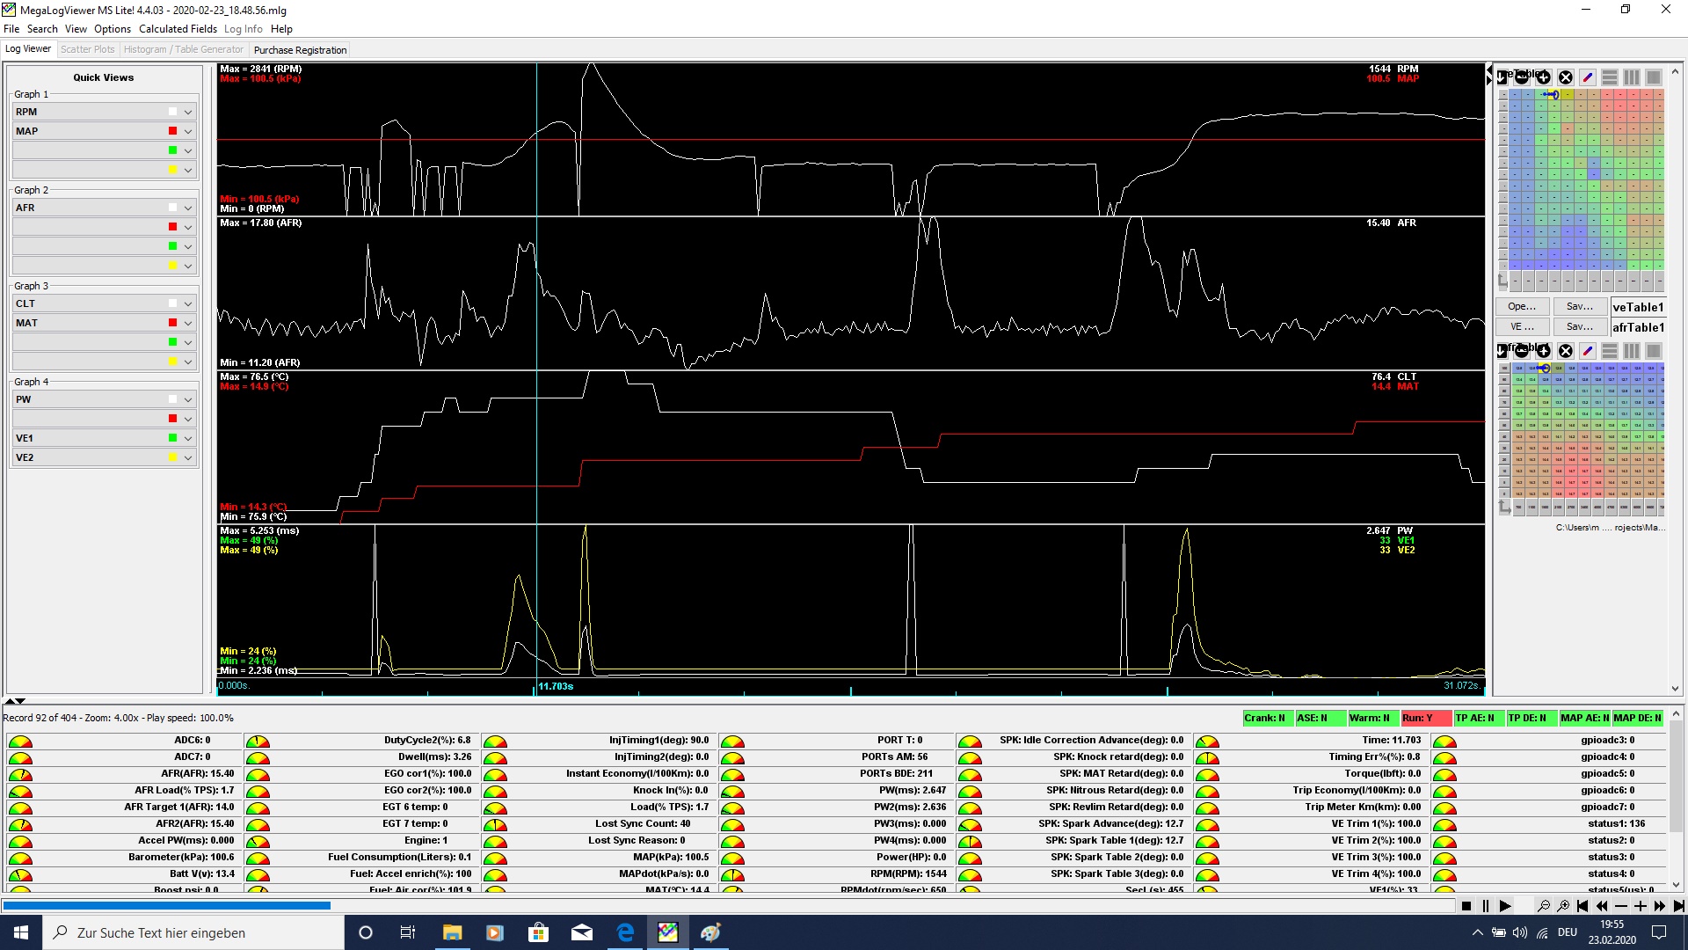Viewport: 1688px width, 950px height.
Task: Click the fast-forward playback icon
Action: point(1659,906)
